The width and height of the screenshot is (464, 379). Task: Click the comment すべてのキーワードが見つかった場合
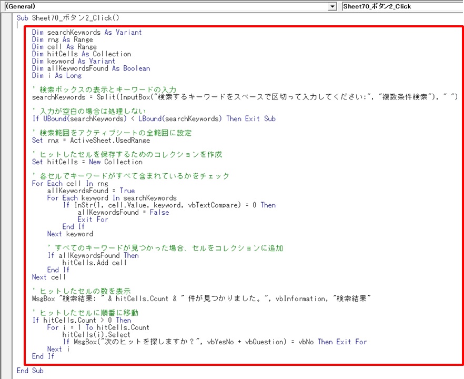coord(165,248)
